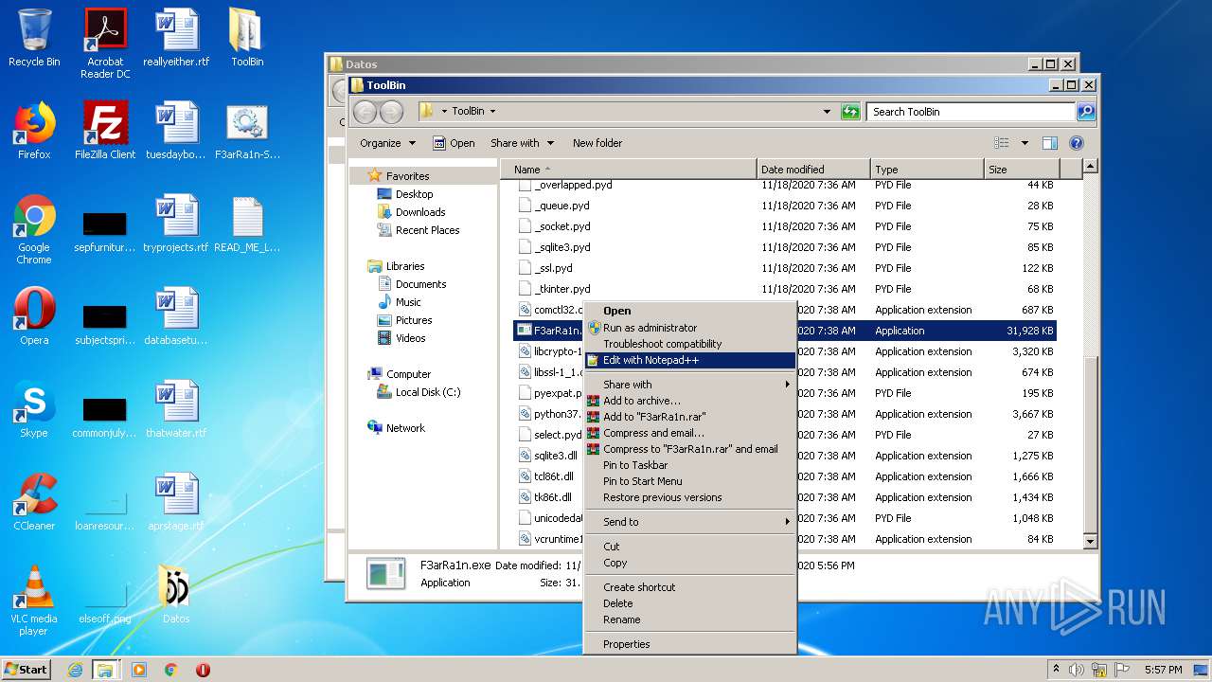Choose Run as administrator

pyautogui.click(x=689, y=328)
